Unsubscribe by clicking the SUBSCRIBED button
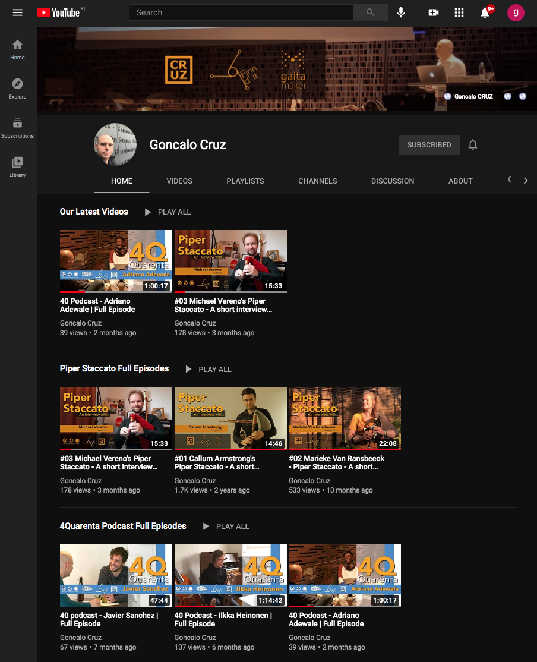The width and height of the screenshot is (537, 662). [429, 144]
